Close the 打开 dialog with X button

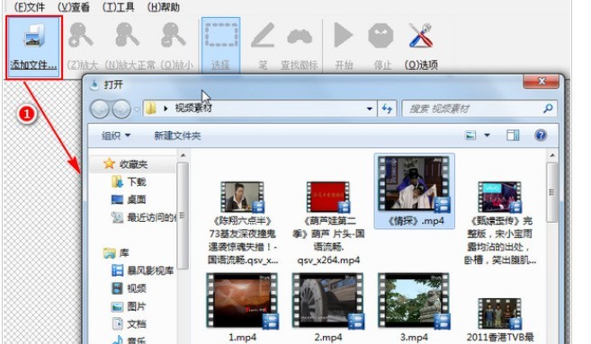(x=542, y=81)
